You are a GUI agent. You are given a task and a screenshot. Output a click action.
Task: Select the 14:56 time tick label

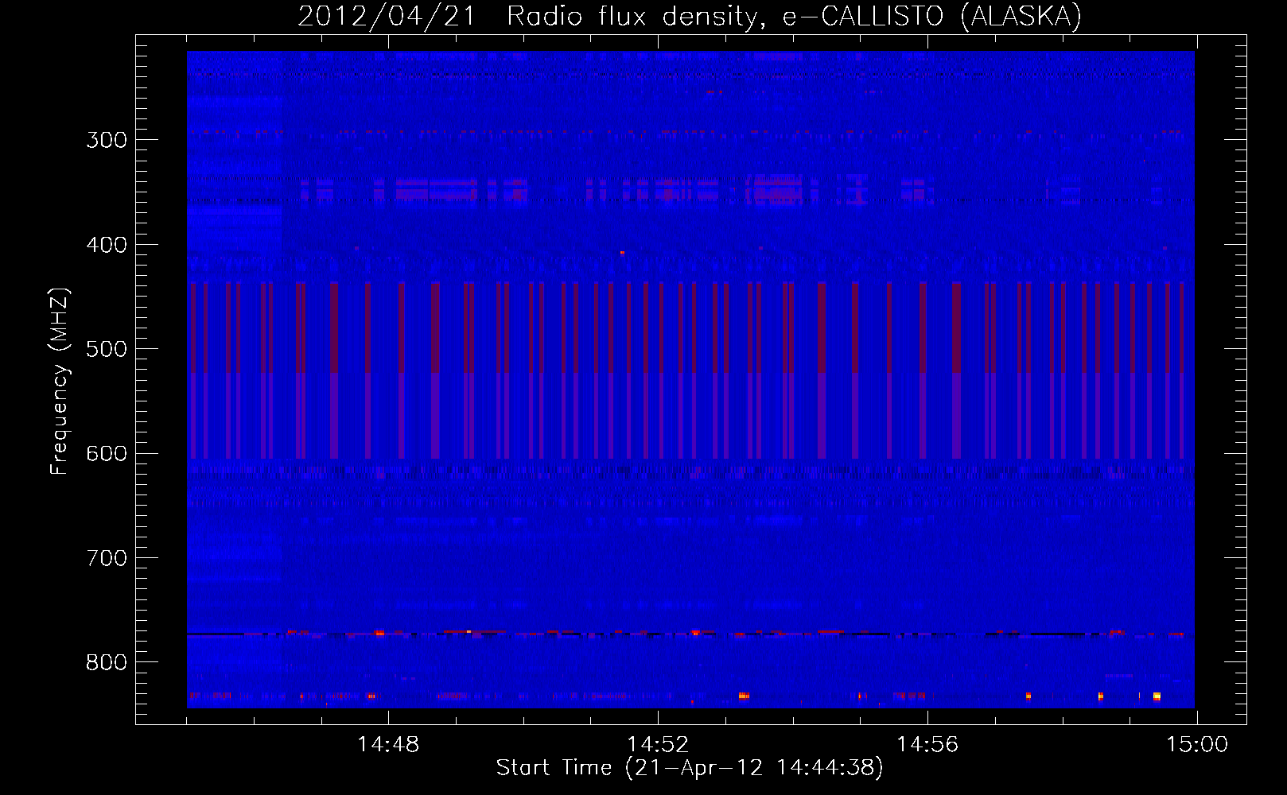tap(927, 745)
